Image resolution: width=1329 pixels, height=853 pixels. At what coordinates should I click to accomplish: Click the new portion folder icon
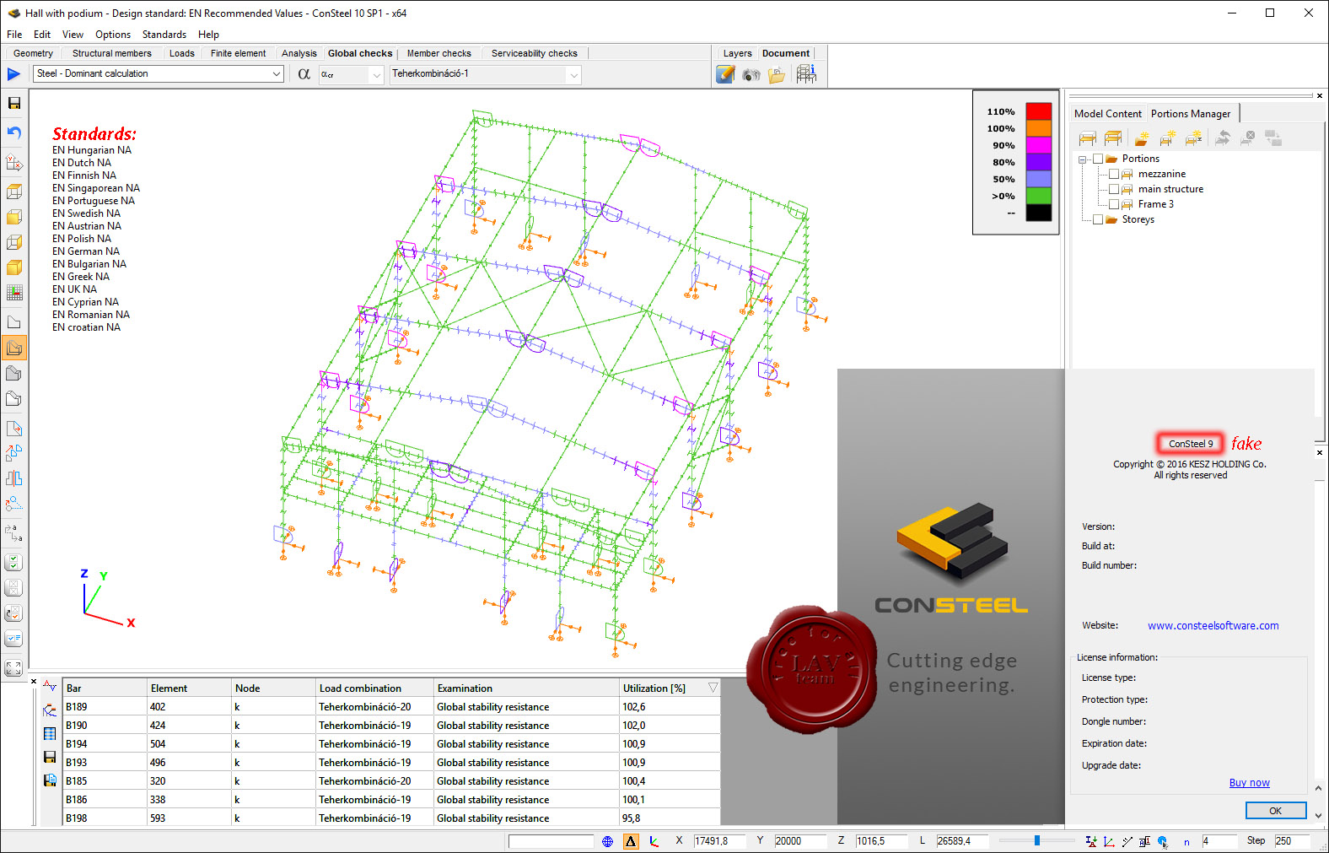coord(1141,138)
